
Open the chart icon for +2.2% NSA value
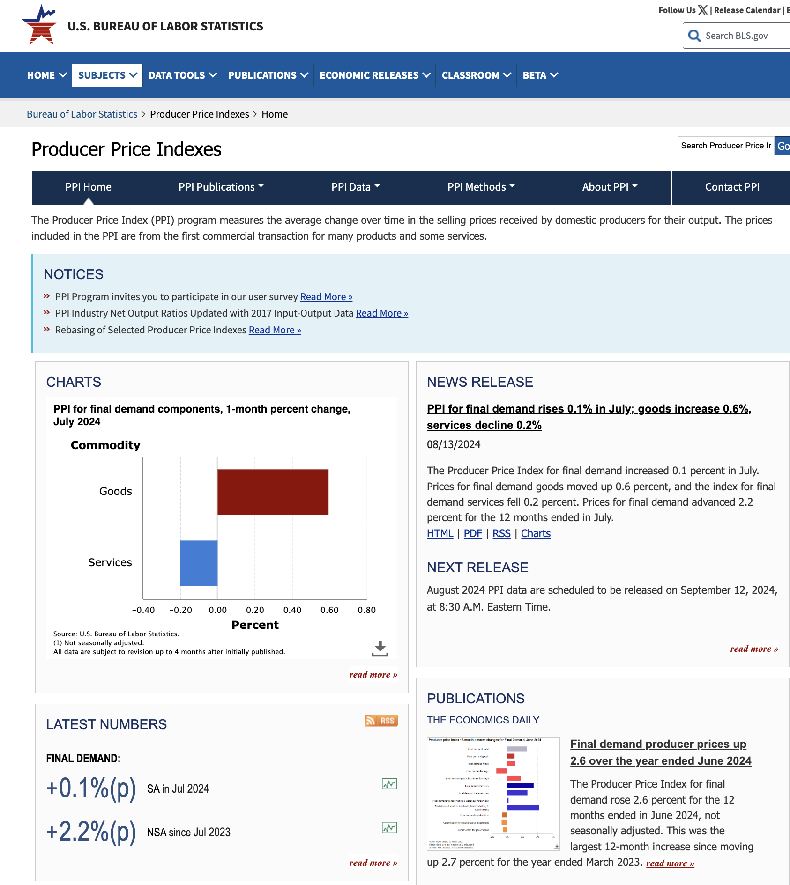tap(389, 827)
